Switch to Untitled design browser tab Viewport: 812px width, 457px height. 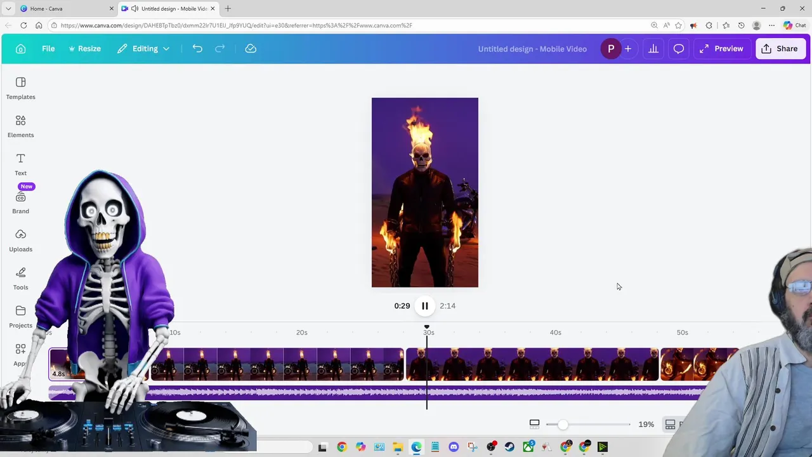[169, 8]
